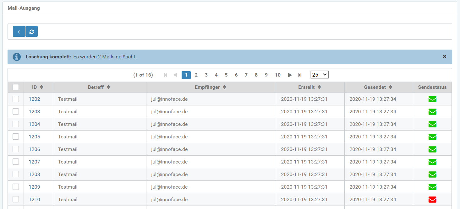Go to page 10 in paginator
Viewport: 460px width, 209px height.
point(277,75)
